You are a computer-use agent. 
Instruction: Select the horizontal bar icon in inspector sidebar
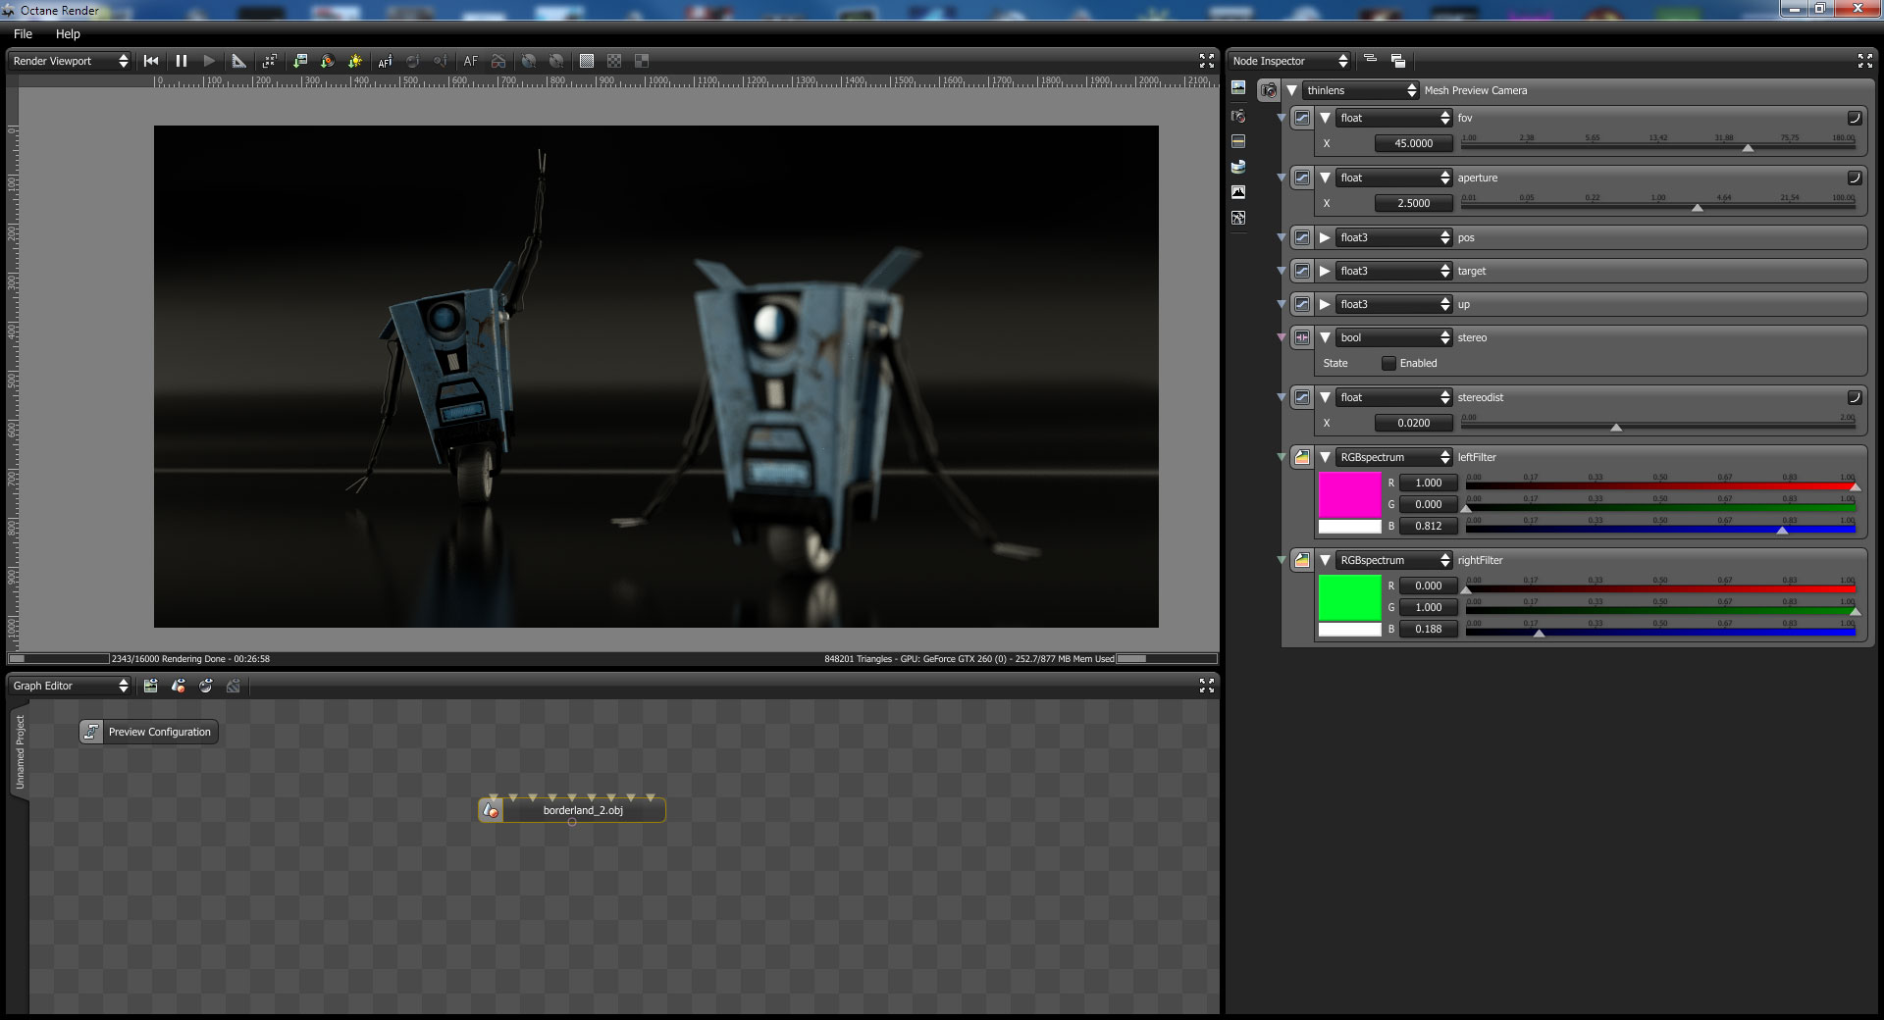tap(1238, 141)
